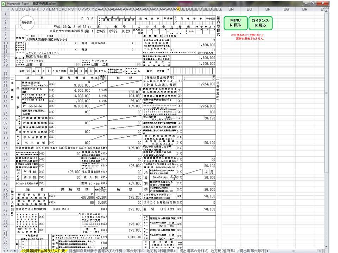Click corporate number segment 6789

click(x=113, y=31)
